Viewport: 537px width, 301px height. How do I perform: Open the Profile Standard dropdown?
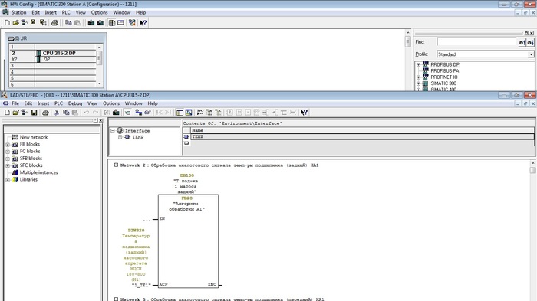531,54
